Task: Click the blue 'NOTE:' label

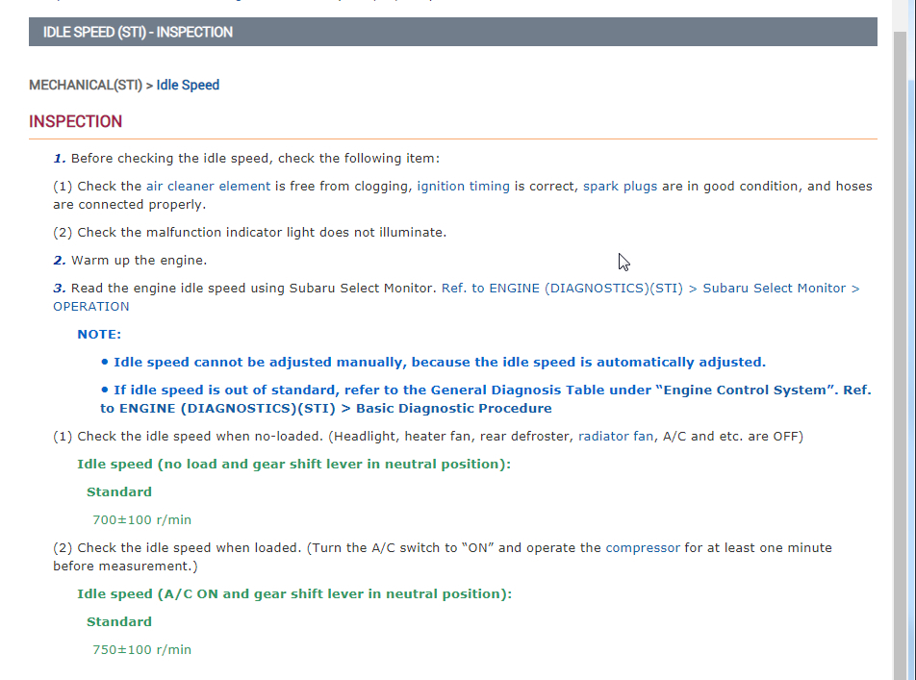Action: (x=99, y=334)
